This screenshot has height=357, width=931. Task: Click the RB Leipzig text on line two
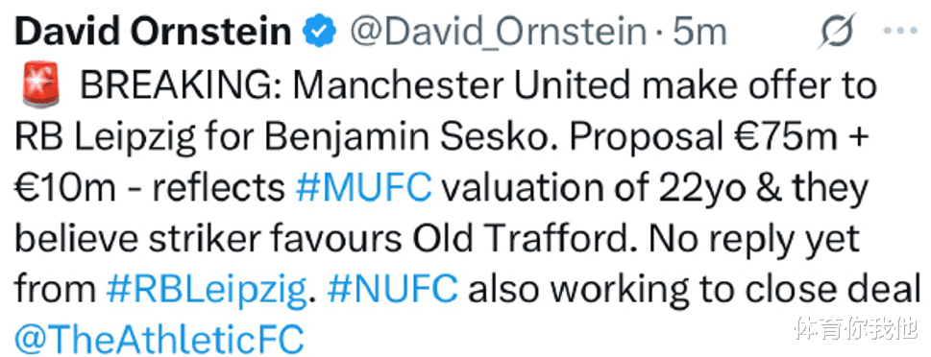pos(105,139)
